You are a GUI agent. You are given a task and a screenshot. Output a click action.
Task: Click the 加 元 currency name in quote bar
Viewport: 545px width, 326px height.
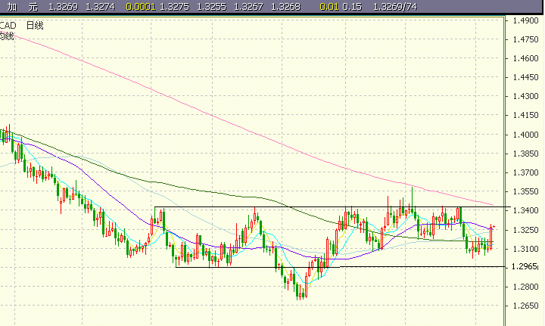tap(23, 7)
